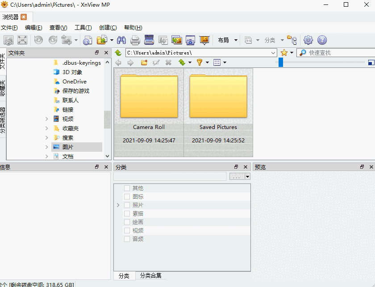The image size is (375, 287).
Task: Open the print dialog icon
Action: (x=135, y=40)
